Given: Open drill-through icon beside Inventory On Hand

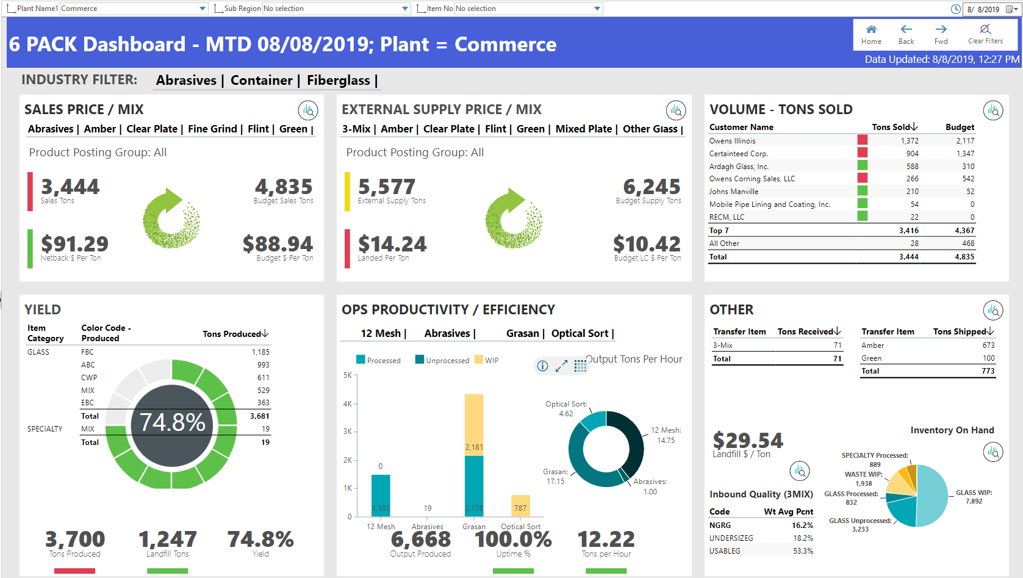Looking at the screenshot, I should coord(993,452).
